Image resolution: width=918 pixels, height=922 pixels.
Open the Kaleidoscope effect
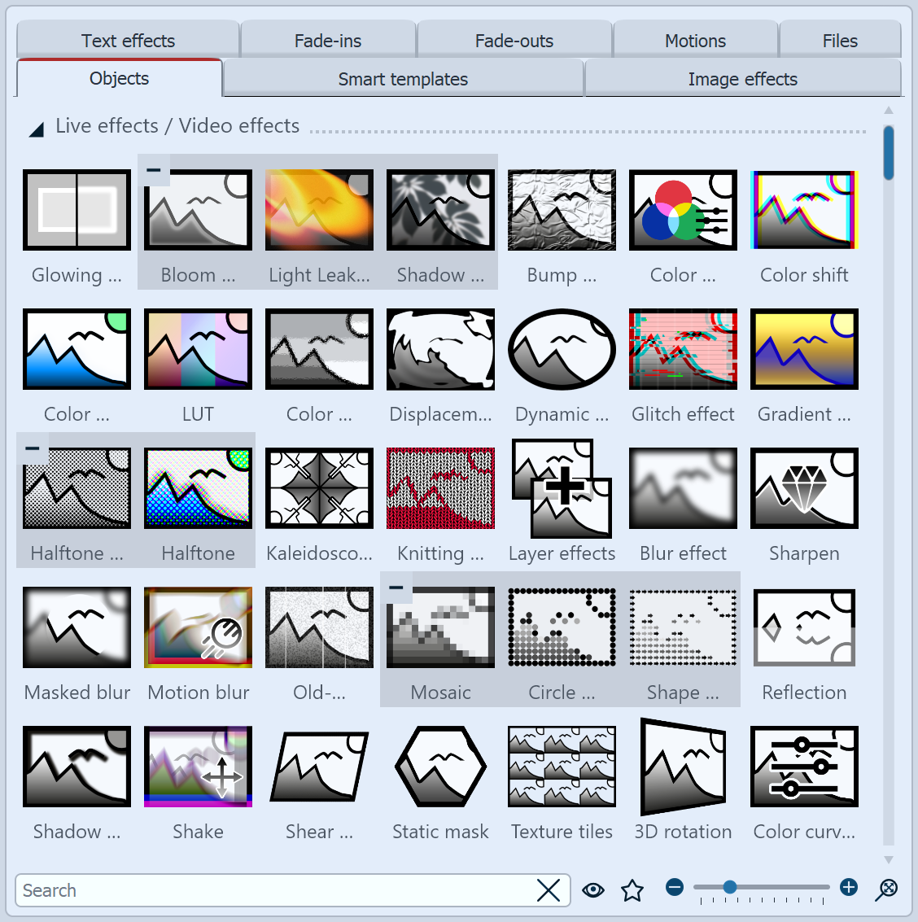click(318, 488)
